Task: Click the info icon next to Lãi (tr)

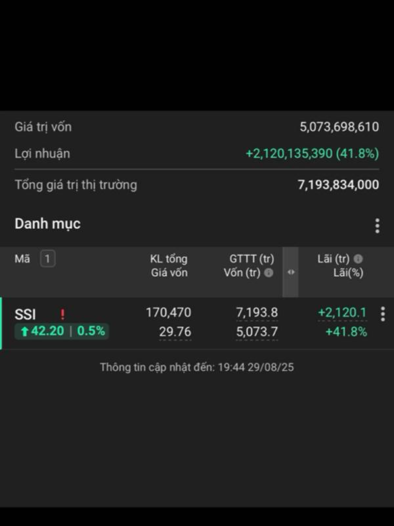Action: click(x=358, y=259)
